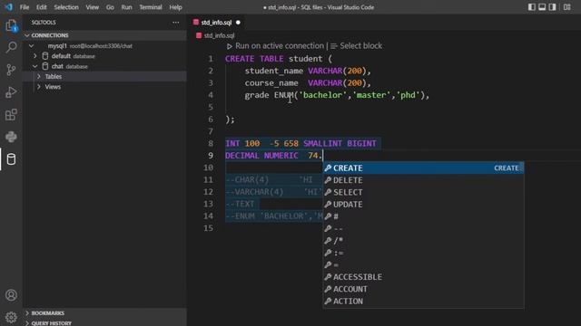Image resolution: width=581 pixels, height=326 pixels.
Task: Choose UPDATE from the suggestion list
Action: [x=424, y=205]
